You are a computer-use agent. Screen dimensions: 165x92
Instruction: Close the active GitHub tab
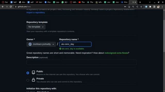135,2
